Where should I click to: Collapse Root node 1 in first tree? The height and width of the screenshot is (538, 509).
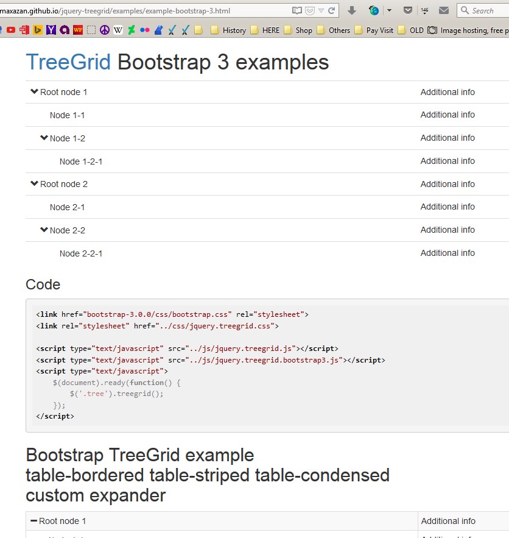pyautogui.click(x=34, y=92)
